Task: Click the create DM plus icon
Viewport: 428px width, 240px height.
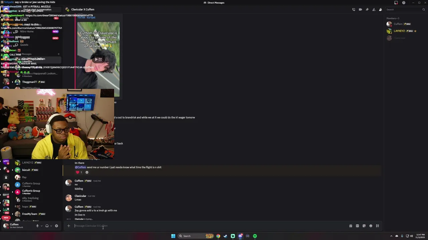Action: pos(59,54)
